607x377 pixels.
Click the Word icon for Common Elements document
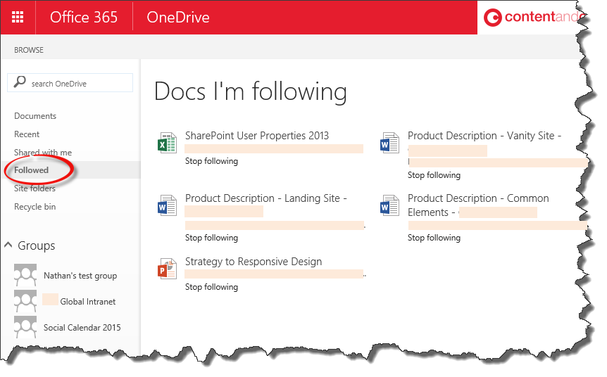[389, 206]
